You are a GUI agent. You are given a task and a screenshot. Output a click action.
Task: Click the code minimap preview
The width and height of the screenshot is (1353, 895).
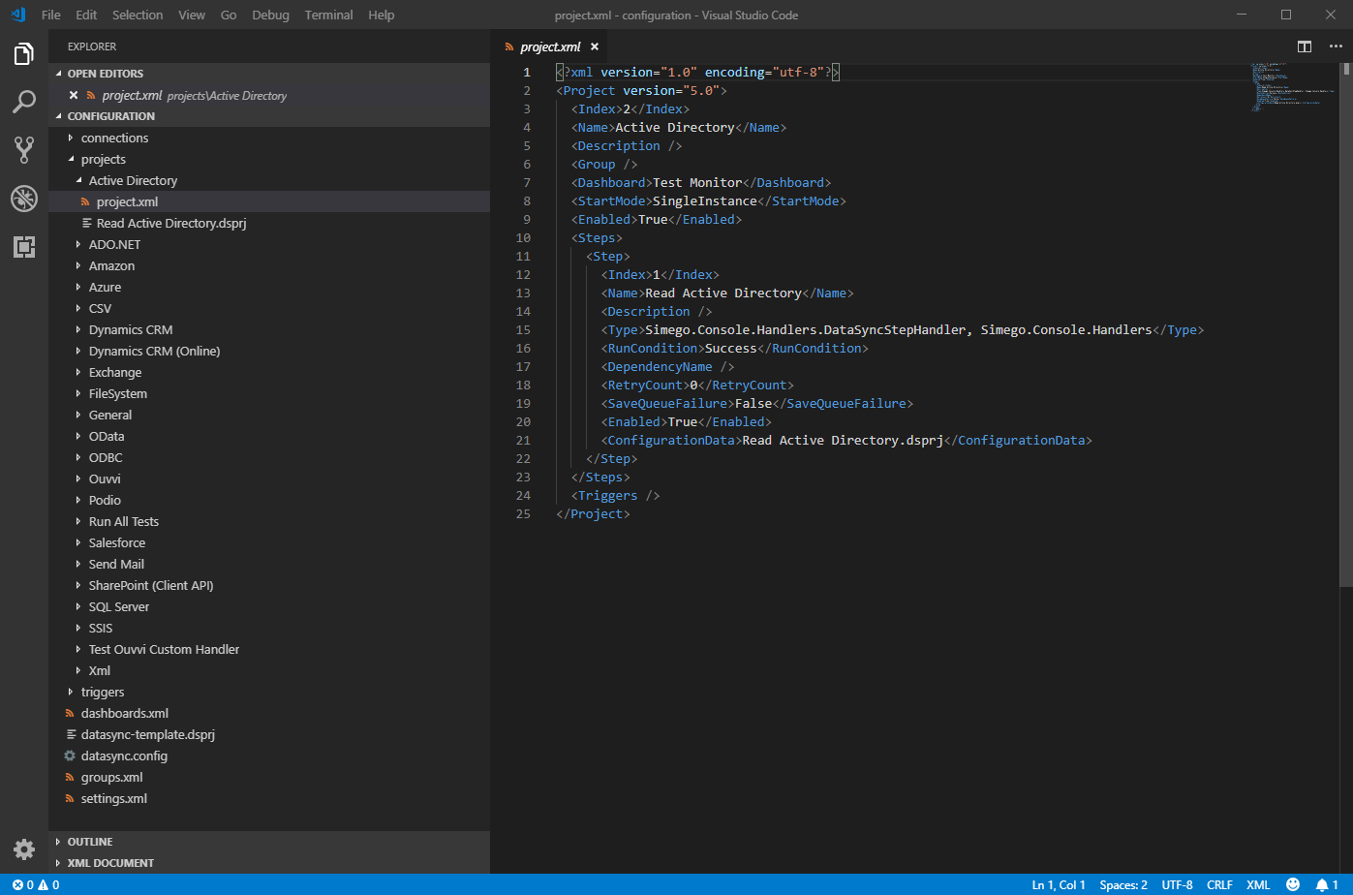point(1293,87)
